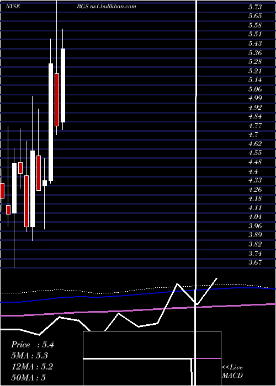This screenshot has width=276, height=386.
Task: Click the 5.51 price axis label
Action: 255,34
